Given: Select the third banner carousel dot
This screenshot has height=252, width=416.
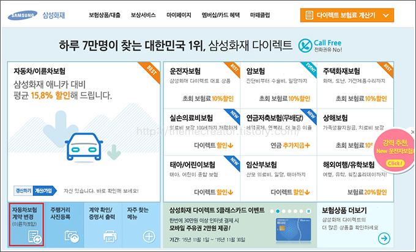Looking at the screenshot, I should point(284,211).
